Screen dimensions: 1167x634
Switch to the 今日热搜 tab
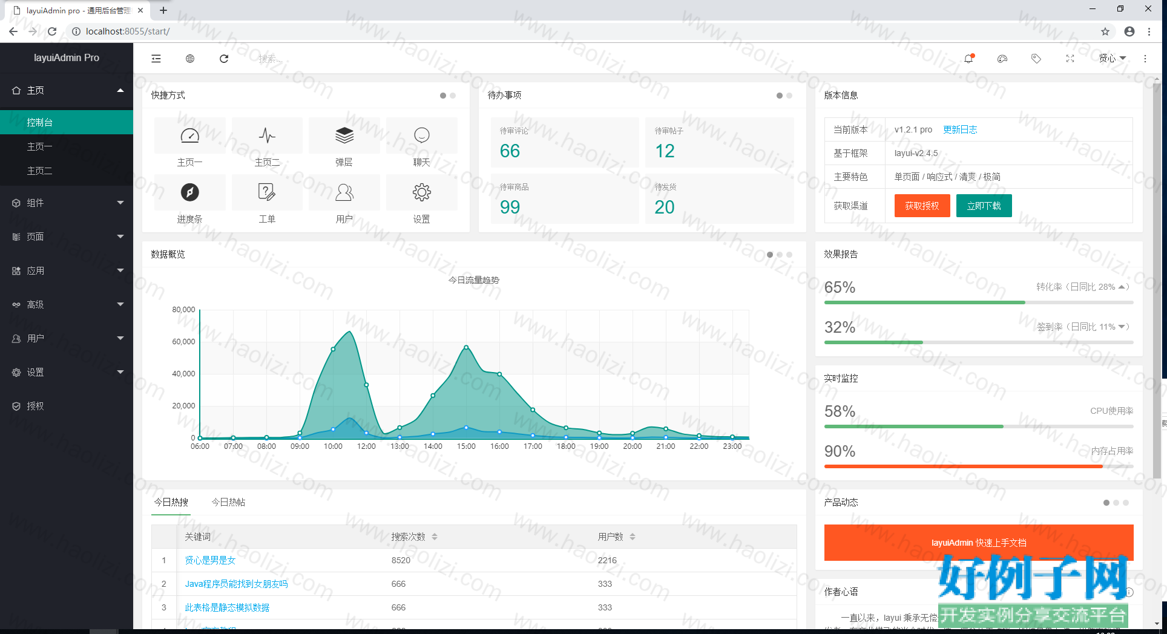coord(171,502)
